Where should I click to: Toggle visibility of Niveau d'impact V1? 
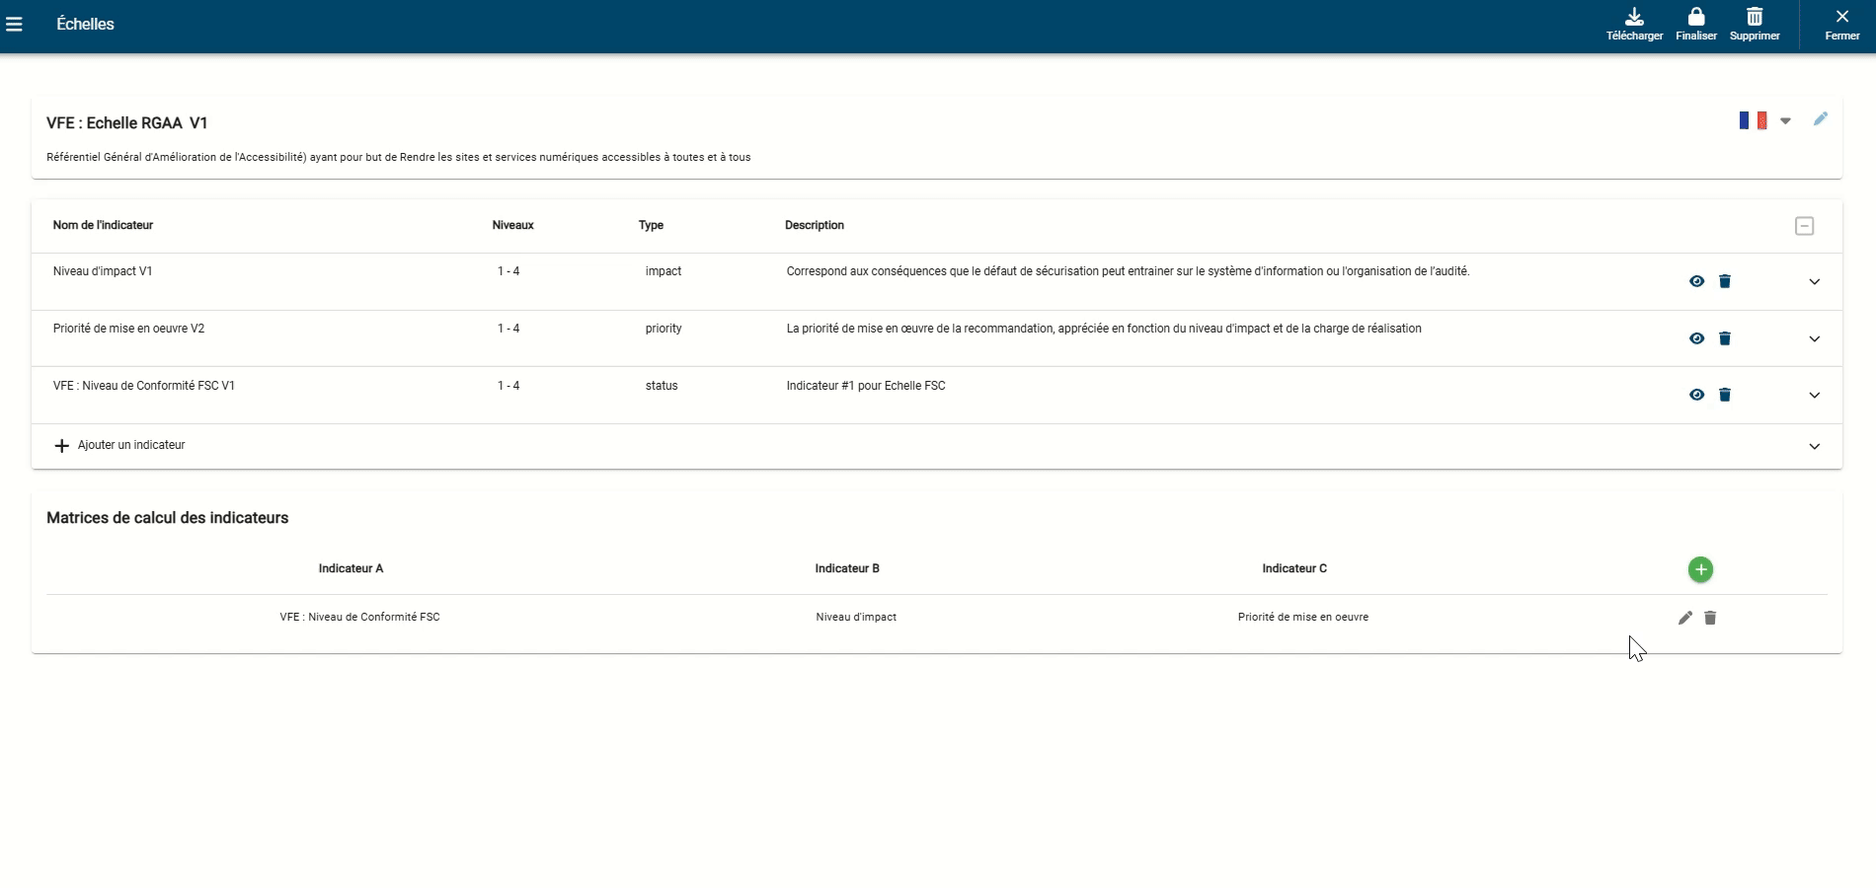pos(1696,281)
